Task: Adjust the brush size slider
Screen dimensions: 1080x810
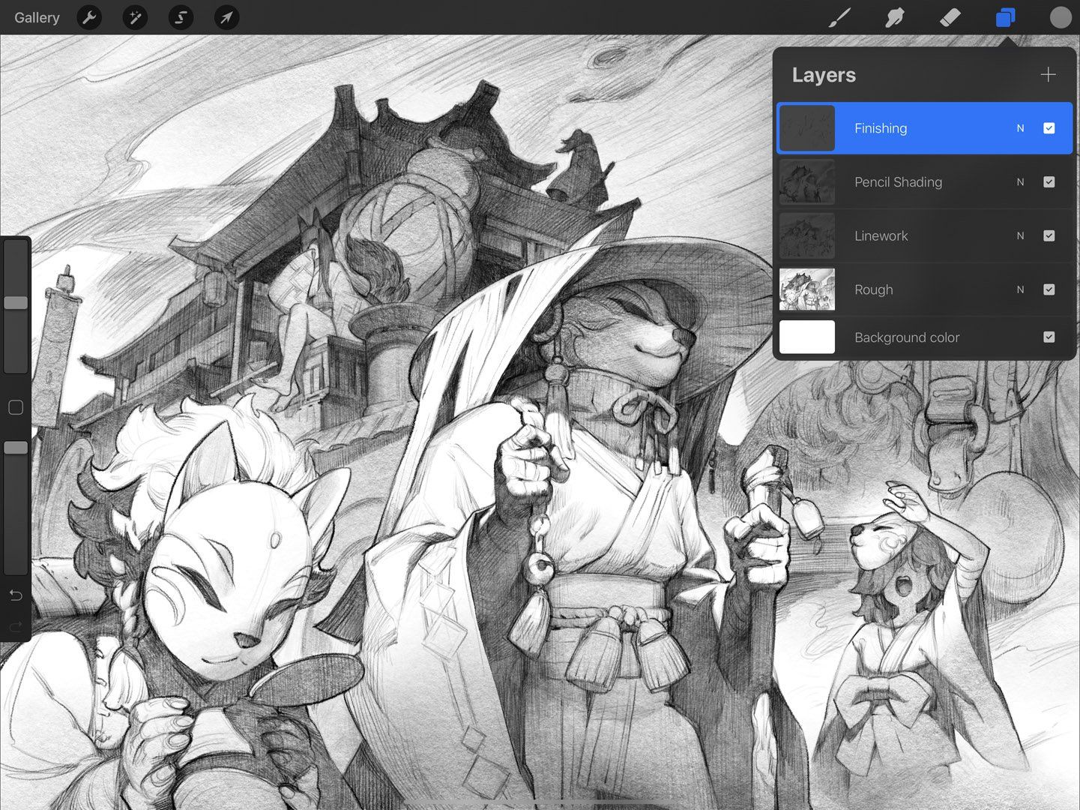Action: [15, 302]
